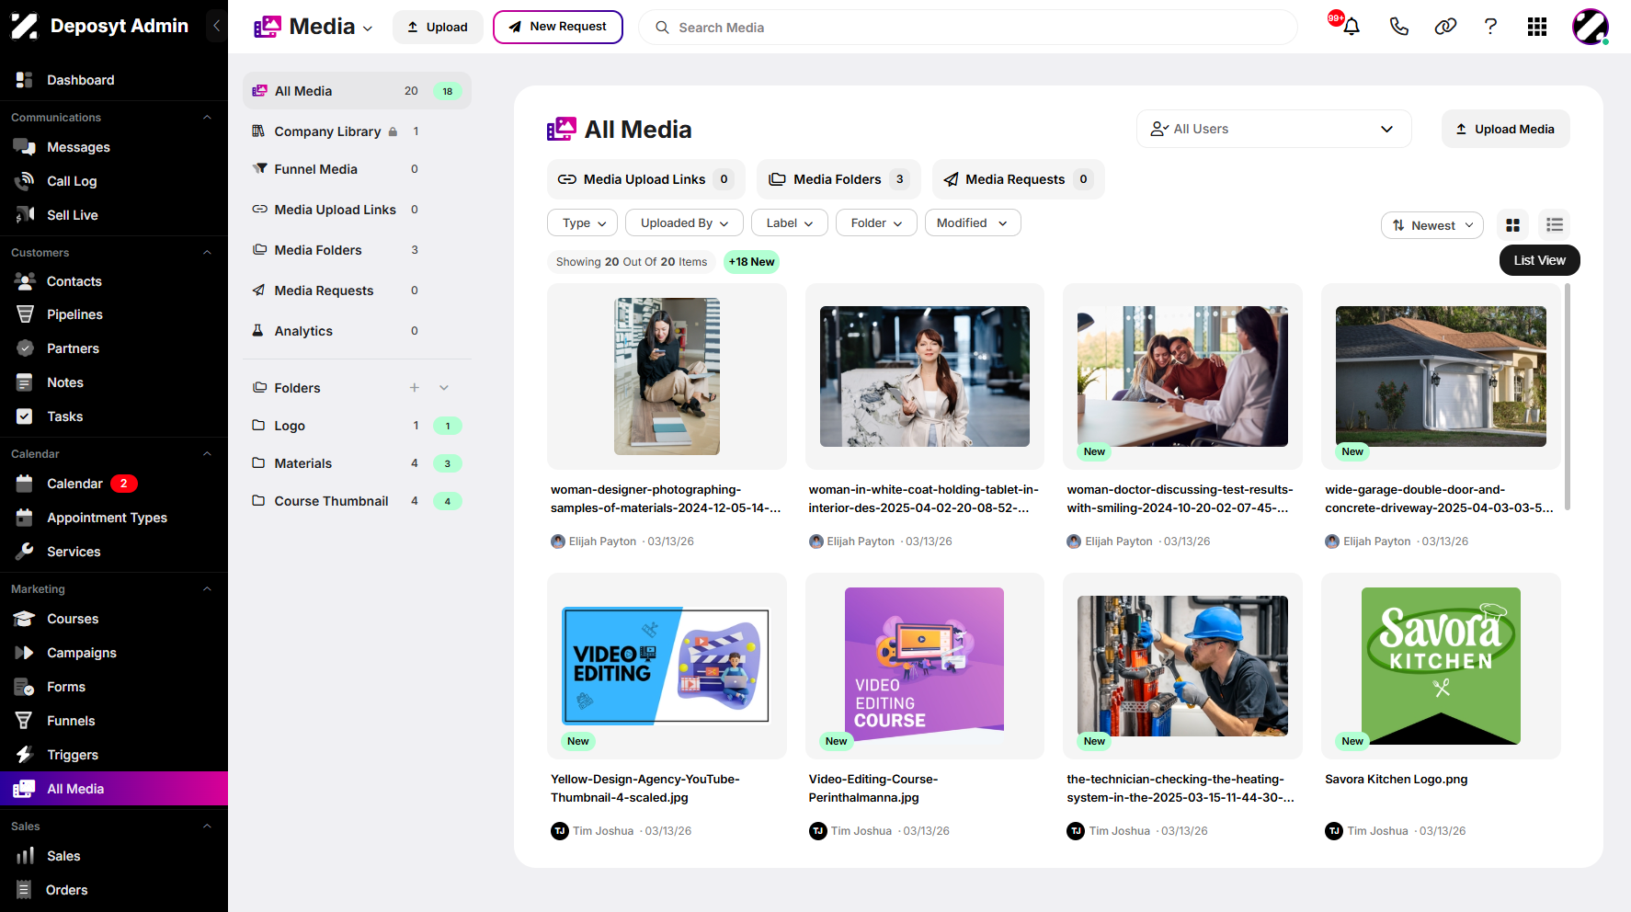Change the Newest sort order
1631x912 pixels.
coord(1431,225)
